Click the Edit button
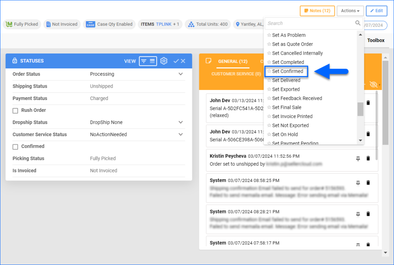Screen dimensions: 394x265 click(376, 11)
